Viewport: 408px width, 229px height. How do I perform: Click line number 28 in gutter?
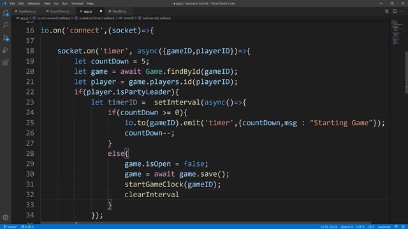pyautogui.click(x=30, y=153)
